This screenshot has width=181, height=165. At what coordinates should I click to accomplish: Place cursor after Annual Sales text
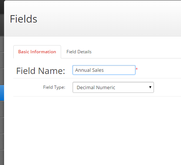pyautogui.click(x=104, y=70)
